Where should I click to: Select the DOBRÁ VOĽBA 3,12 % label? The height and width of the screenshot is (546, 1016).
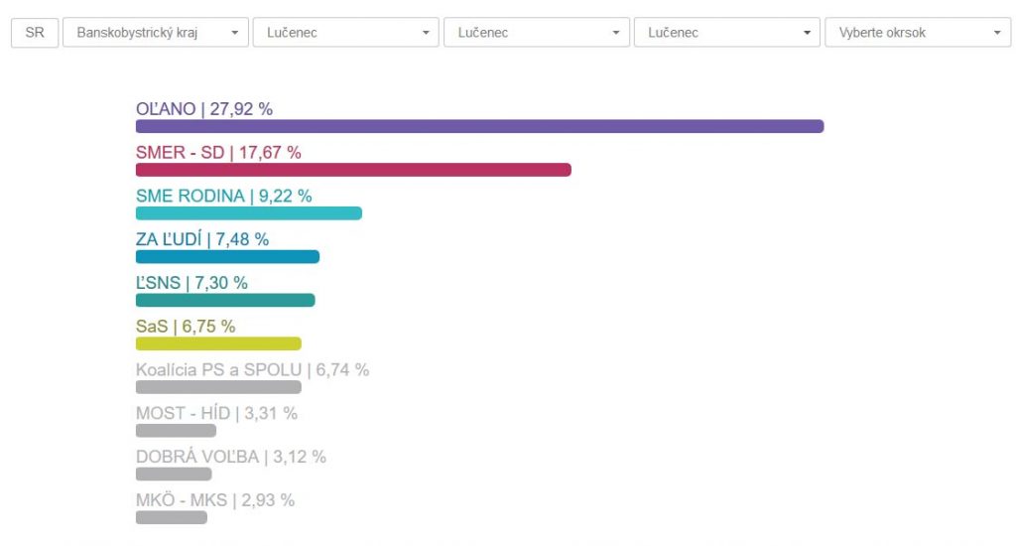pos(230,457)
